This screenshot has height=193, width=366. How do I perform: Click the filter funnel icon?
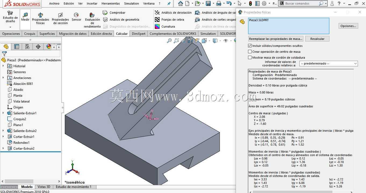4,54
